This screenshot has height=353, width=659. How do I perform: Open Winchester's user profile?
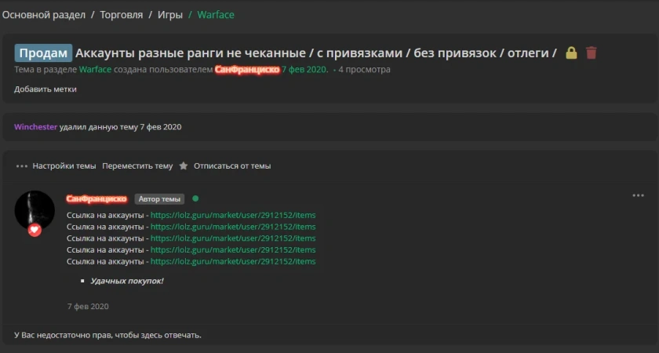(x=36, y=127)
